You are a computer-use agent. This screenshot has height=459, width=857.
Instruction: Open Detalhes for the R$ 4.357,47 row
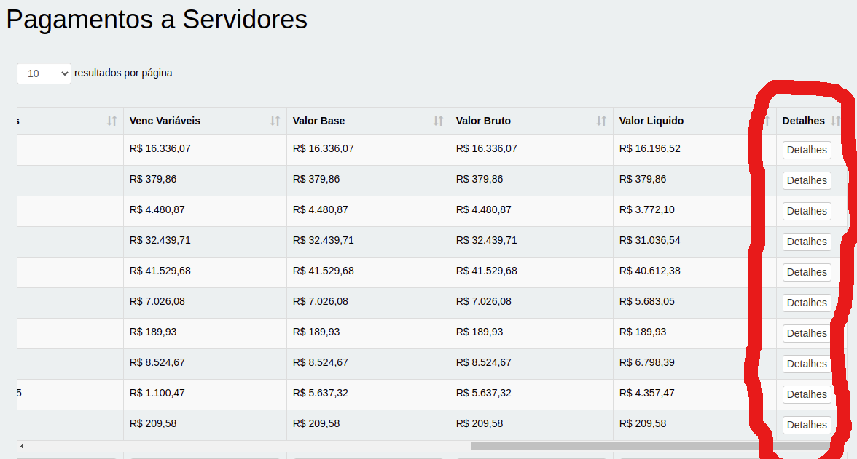click(x=806, y=394)
